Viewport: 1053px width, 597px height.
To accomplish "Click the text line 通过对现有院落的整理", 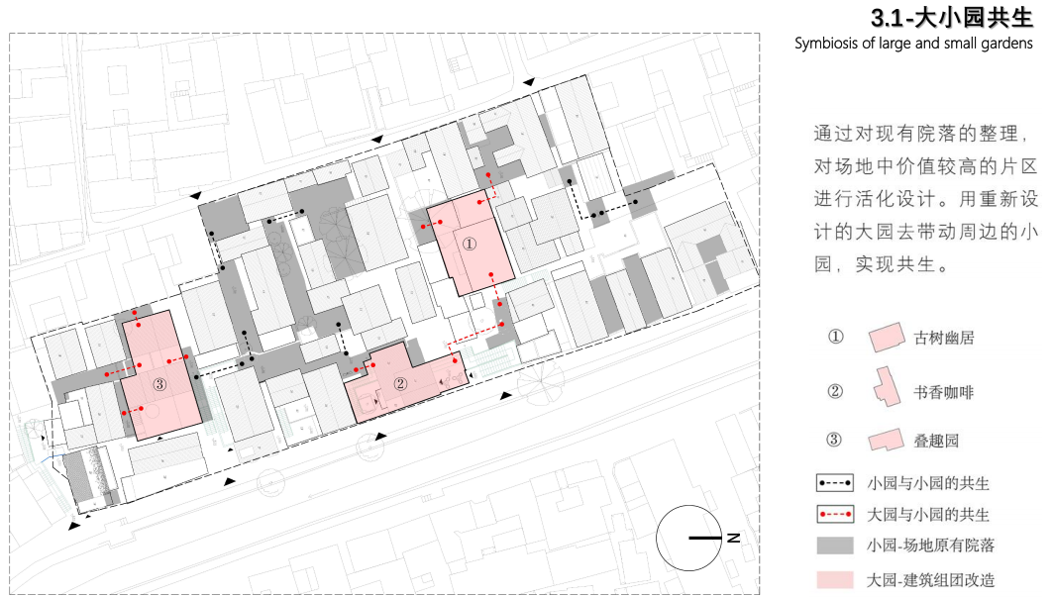I will 920,134.
